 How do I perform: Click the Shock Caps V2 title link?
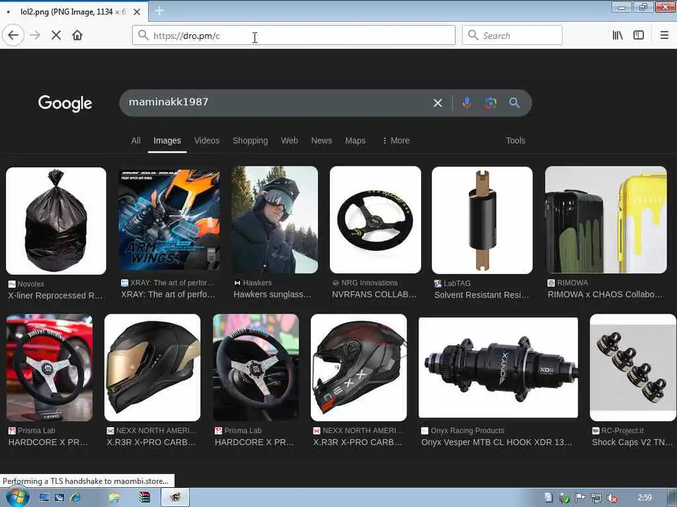[632, 442]
